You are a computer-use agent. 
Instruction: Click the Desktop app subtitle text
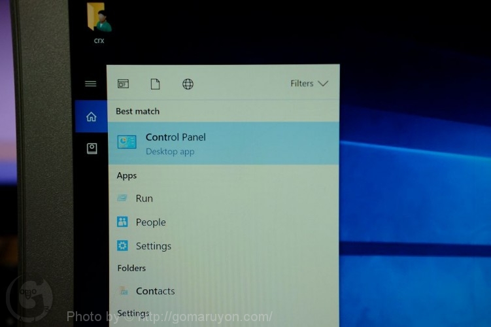coord(170,152)
